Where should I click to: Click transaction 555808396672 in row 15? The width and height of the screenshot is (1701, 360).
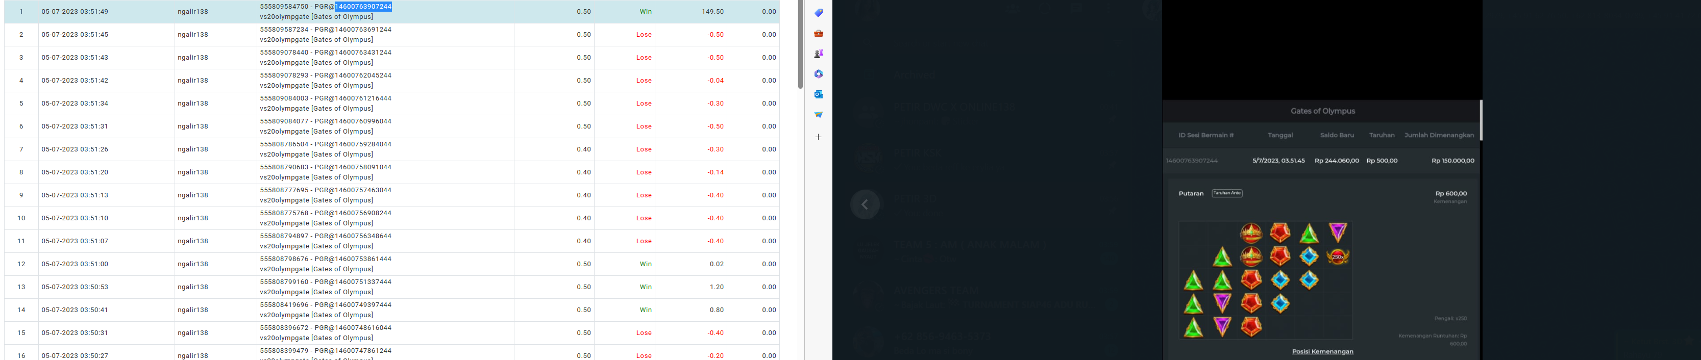(284, 328)
